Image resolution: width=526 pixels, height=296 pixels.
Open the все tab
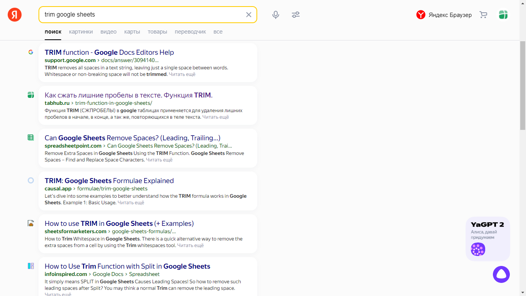[x=218, y=32]
